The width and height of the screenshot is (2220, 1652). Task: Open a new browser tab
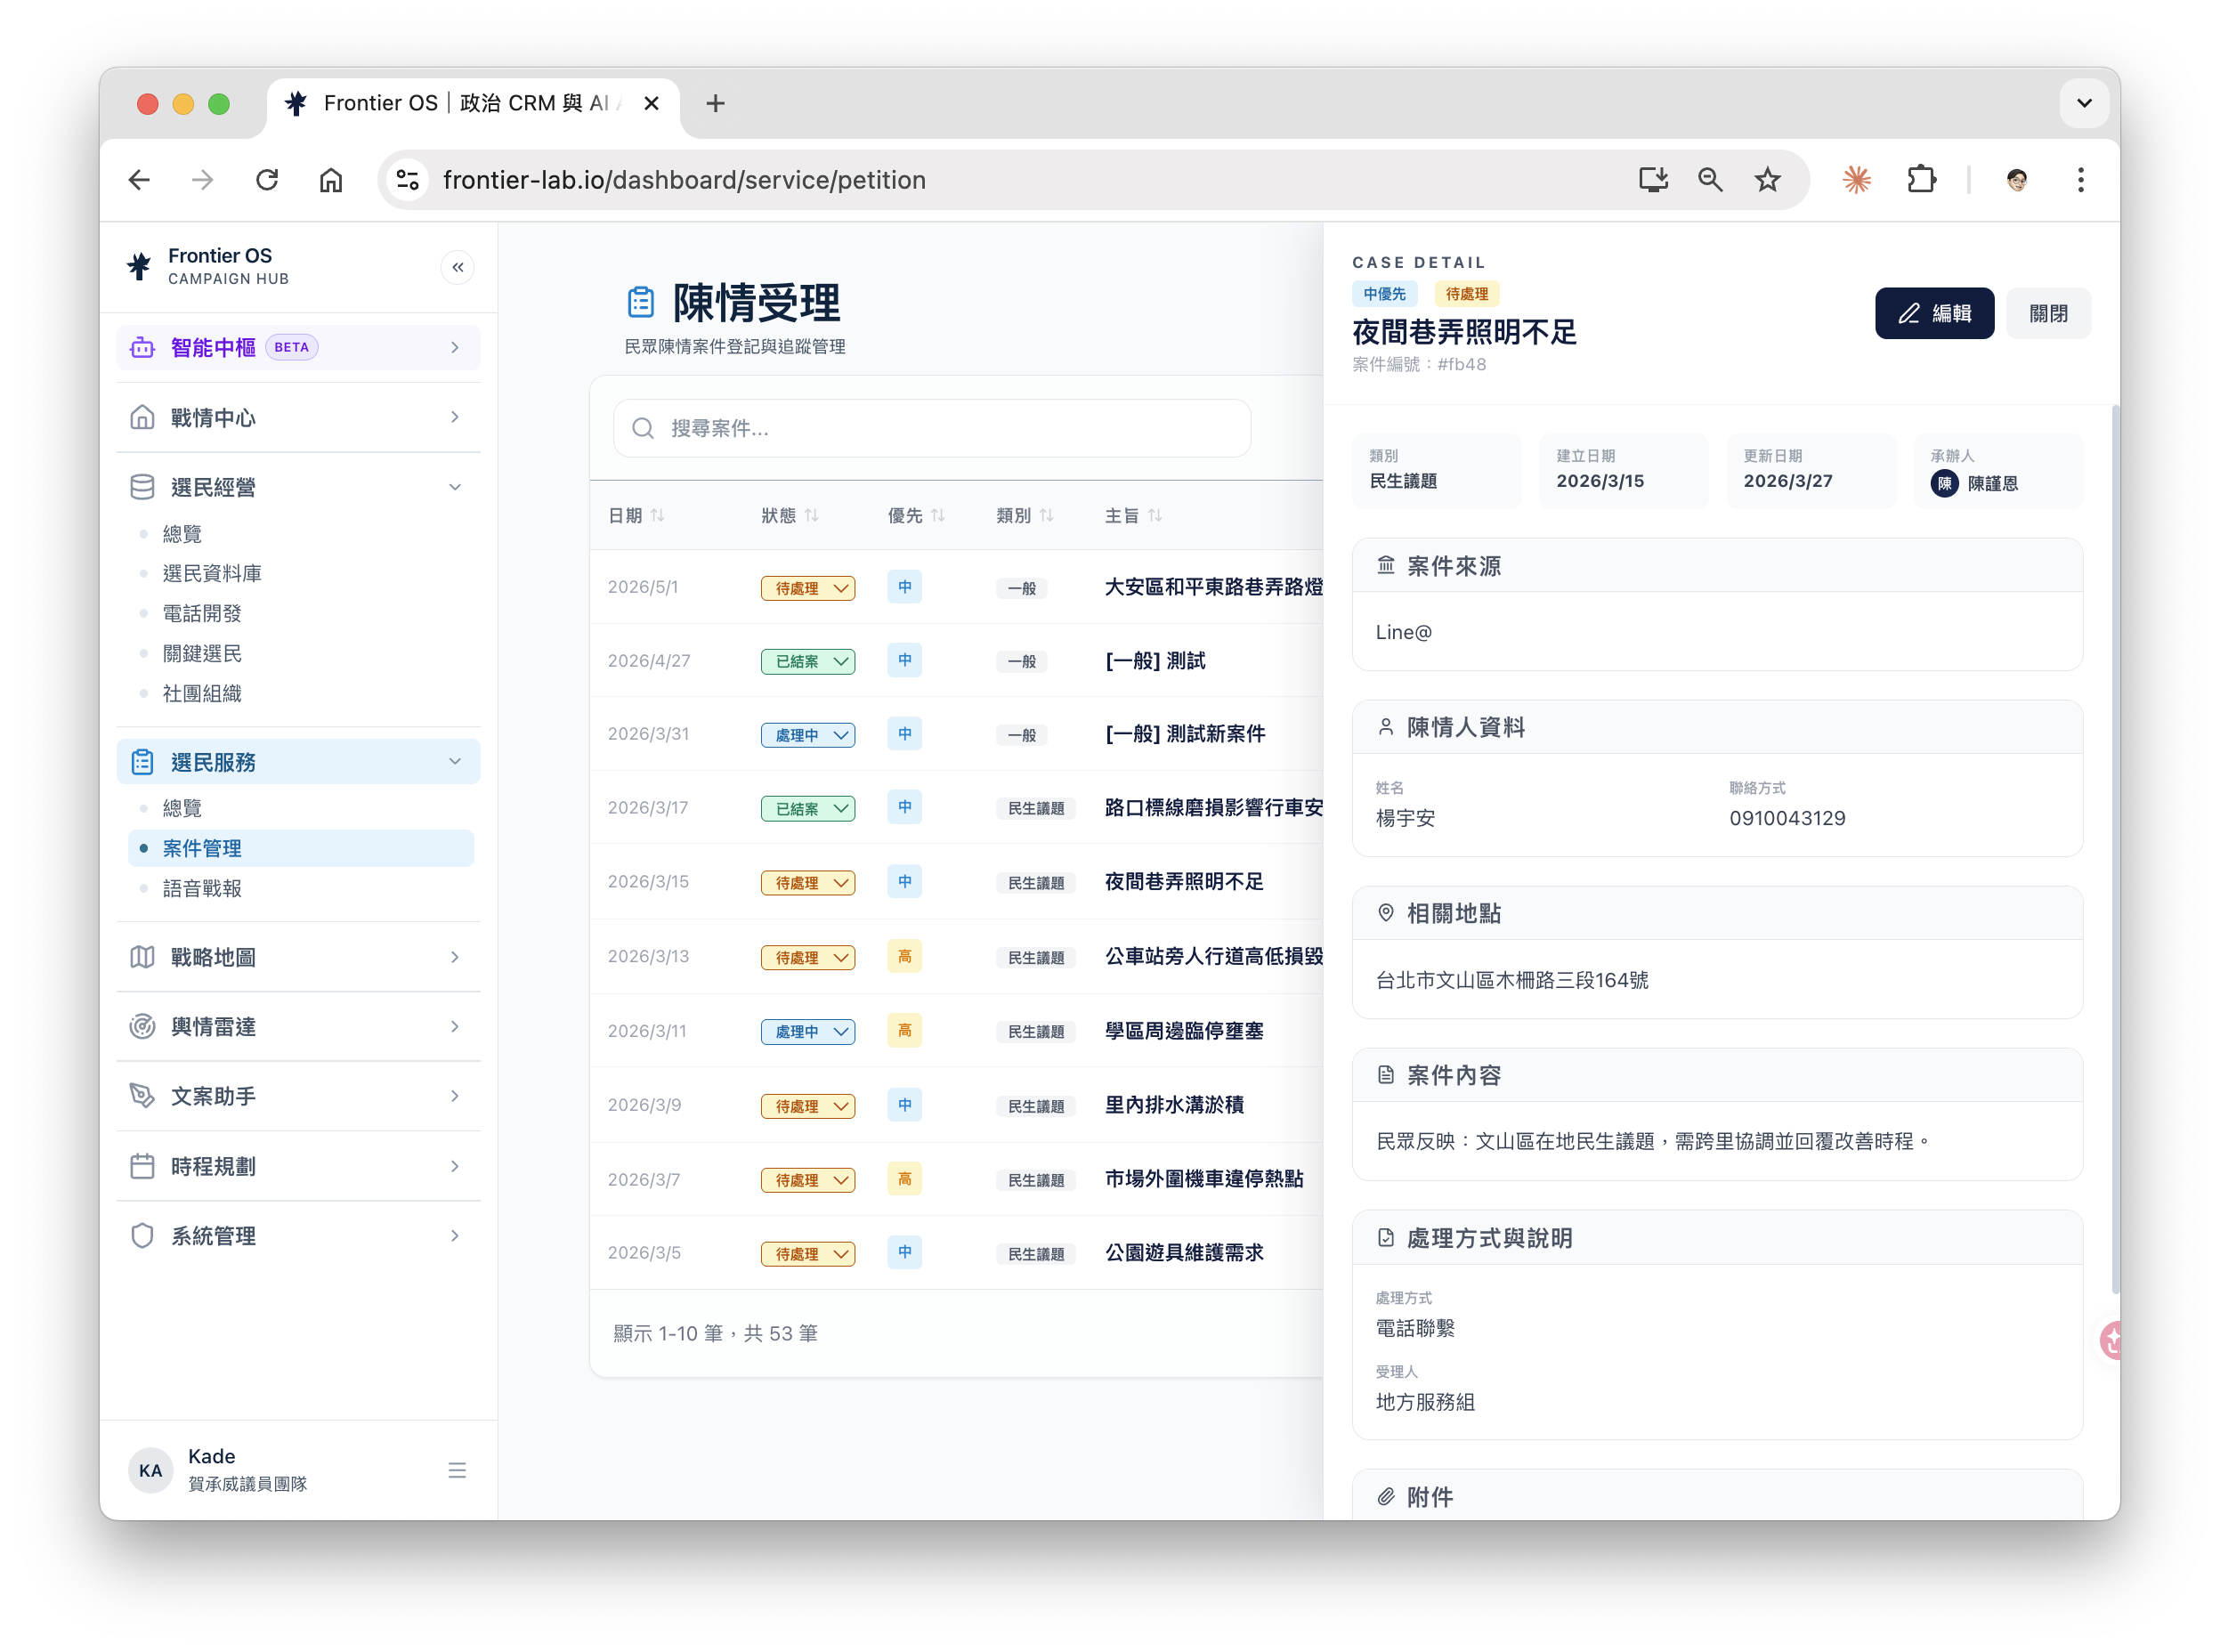coord(715,103)
